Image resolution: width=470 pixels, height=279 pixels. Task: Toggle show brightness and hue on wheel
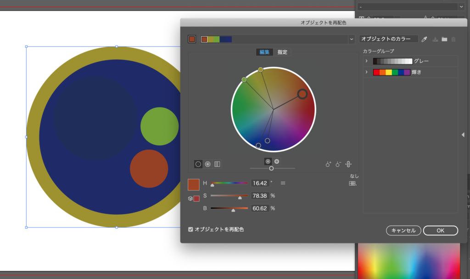(277, 161)
